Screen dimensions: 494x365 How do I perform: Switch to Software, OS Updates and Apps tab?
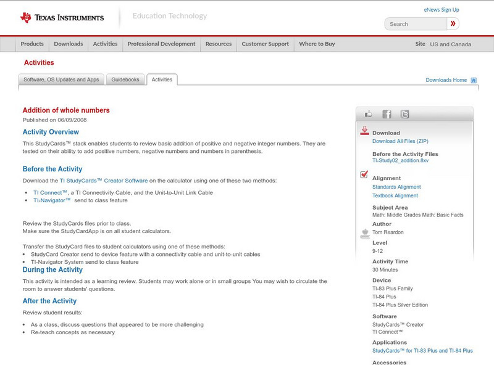click(x=61, y=80)
